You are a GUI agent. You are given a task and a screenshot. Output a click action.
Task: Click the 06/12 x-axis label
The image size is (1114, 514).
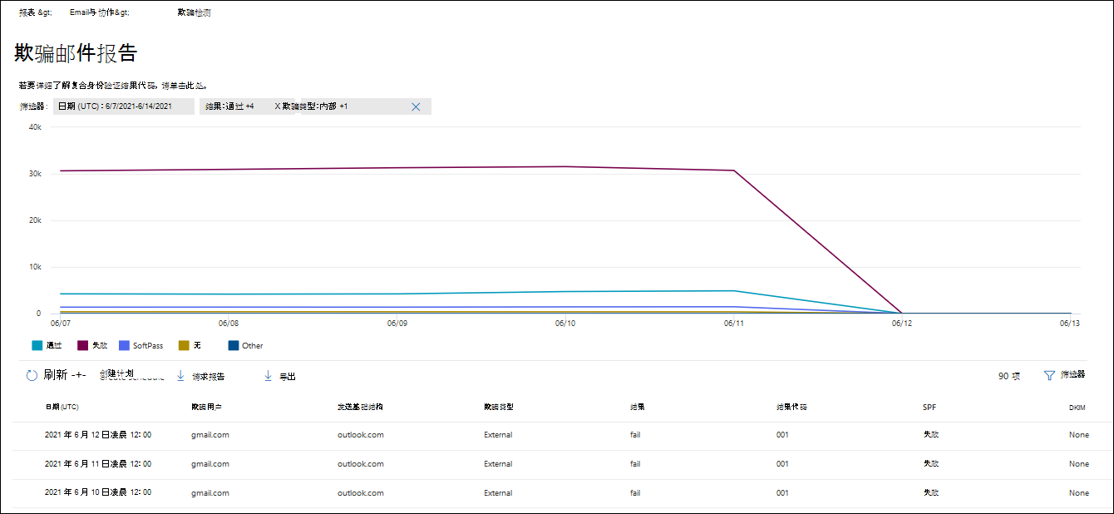pos(902,323)
